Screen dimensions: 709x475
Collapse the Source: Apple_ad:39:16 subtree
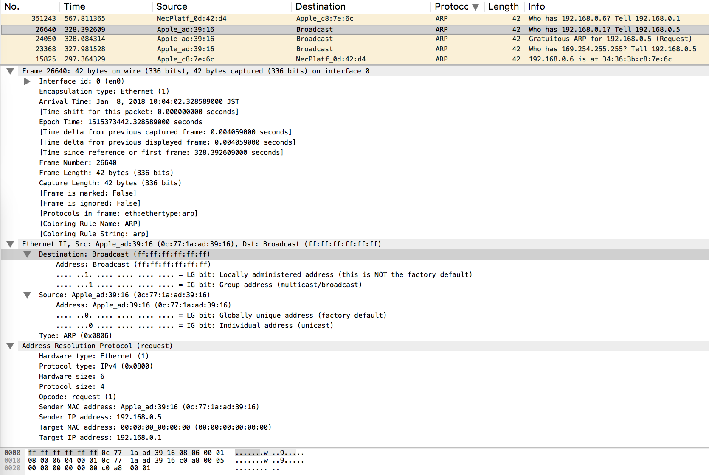27,295
